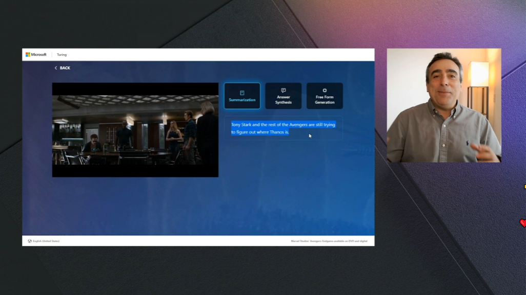Viewport: 526px width, 295px height.
Task: Click the Free Form Generation icon
Action: click(x=325, y=90)
